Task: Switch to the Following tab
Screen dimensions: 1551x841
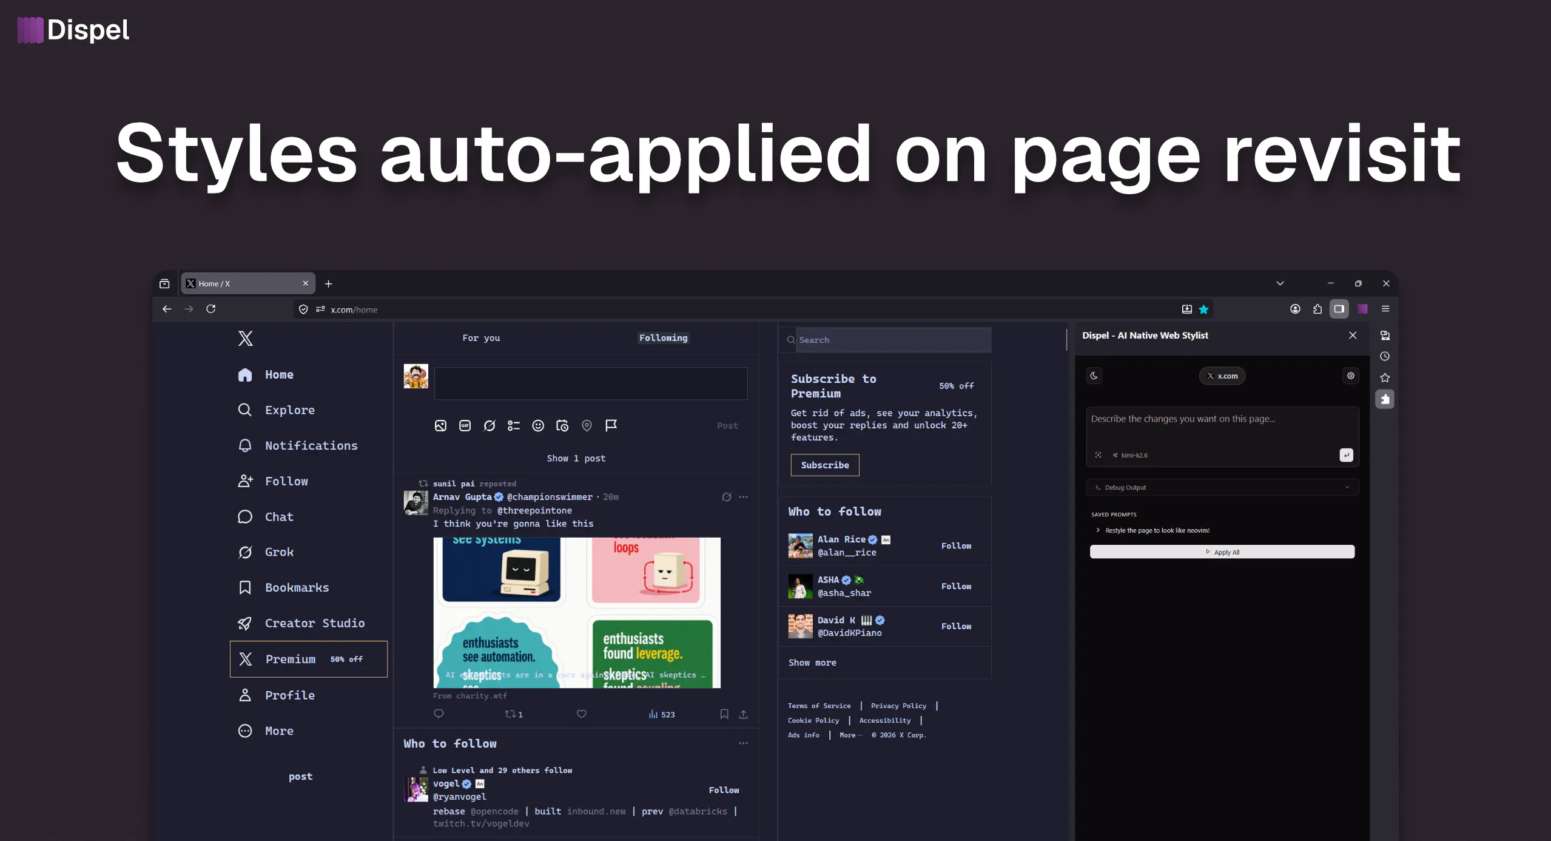Action: click(x=664, y=338)
